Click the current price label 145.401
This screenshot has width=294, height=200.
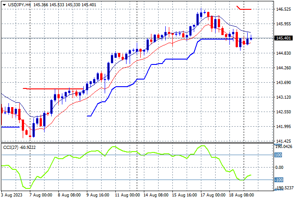[283, 38]
